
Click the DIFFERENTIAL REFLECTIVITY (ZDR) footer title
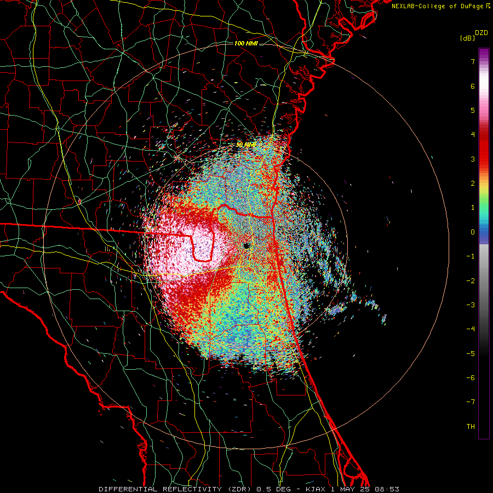176,489
